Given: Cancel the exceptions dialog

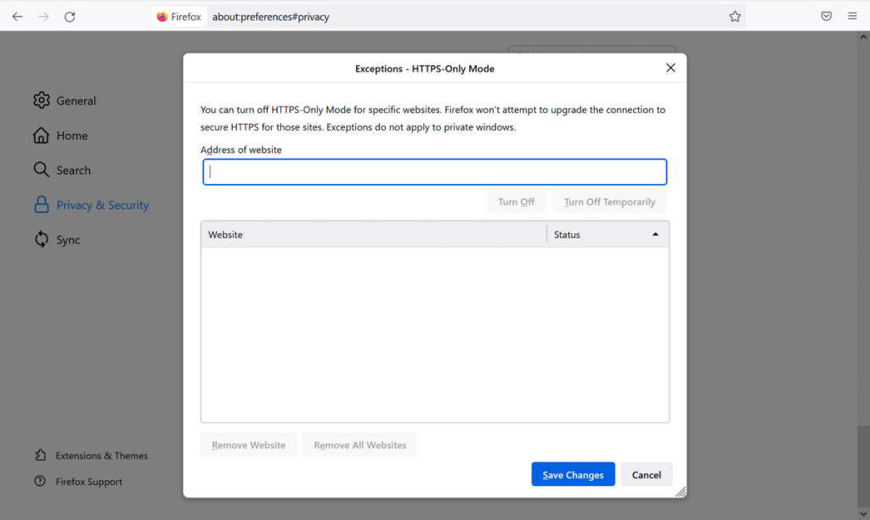Looking at the screenshot, I should coord(647,474).
